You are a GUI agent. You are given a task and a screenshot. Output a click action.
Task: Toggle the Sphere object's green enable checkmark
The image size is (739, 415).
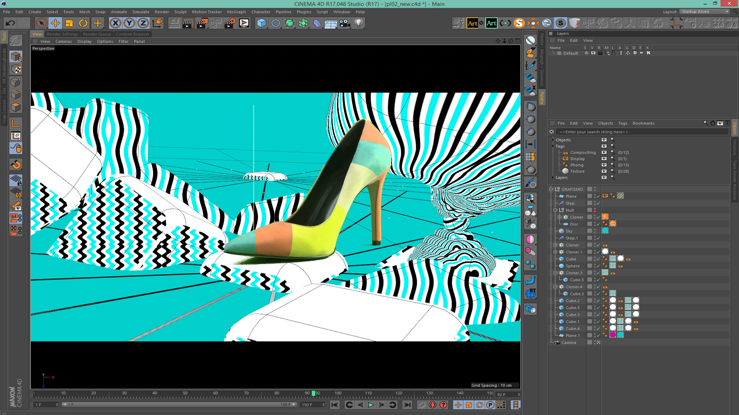(599, 266)
